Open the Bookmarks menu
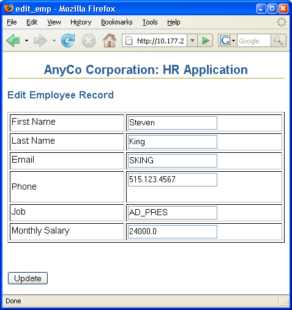This screenshot has width=292, height=310. (x=117, y=22)
